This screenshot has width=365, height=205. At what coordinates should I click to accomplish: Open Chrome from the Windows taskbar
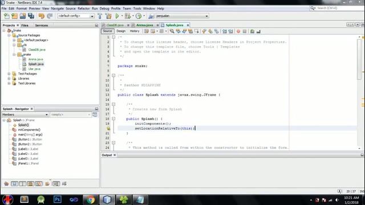click(91, 200)
